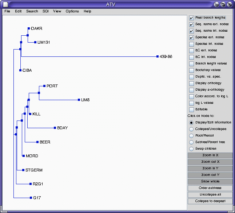Image resolution: width=235 pixels, height=213 pixels.
Task: Enable Bootstrap values checkbox
Action: coord(191,70)
